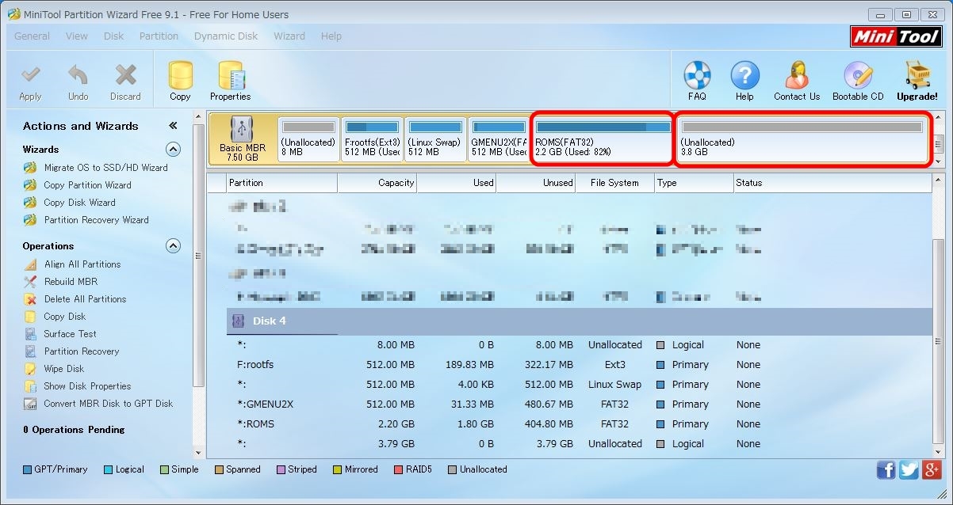Screen dimensions: 953x505
Task: Click Show Disk Properties operation
Action: pos(87,386)
